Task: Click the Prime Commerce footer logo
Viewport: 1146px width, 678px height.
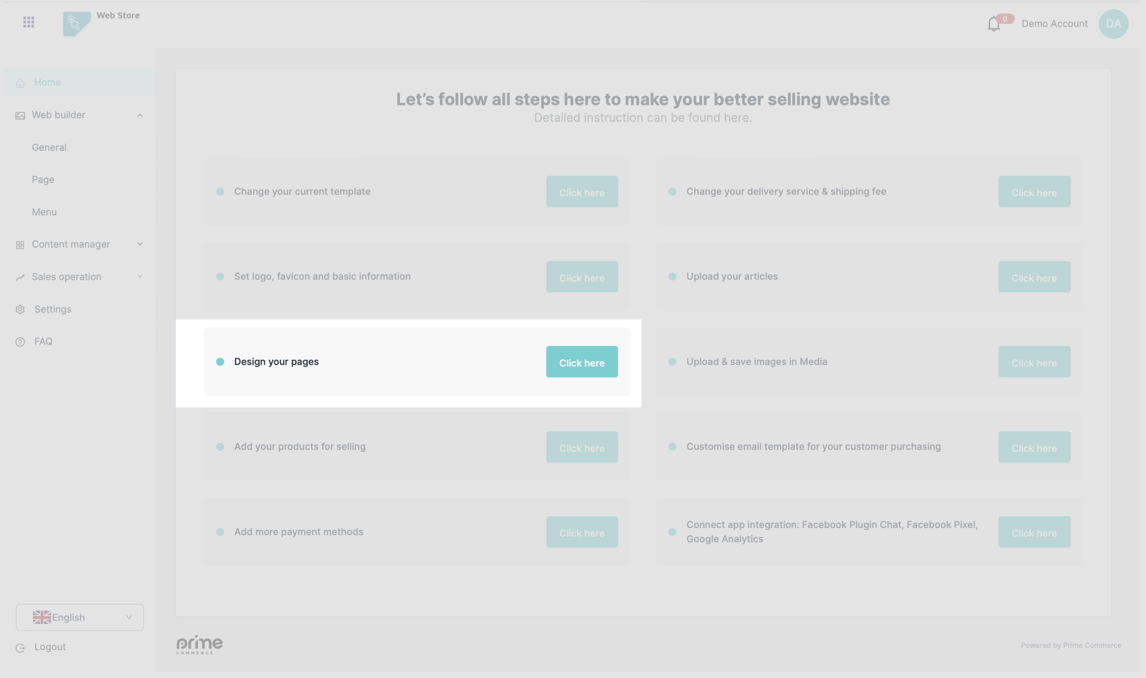Action: pyautogui.click(x=200, y=644)
